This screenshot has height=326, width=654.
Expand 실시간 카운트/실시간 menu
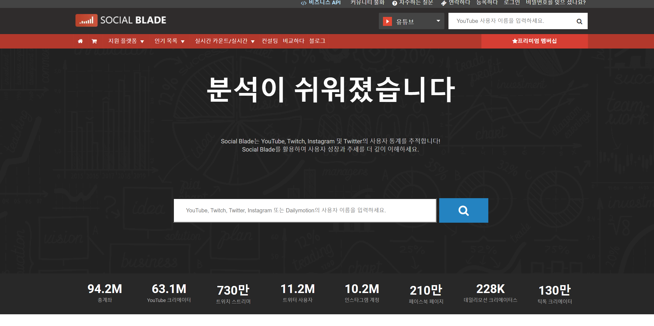[x=224, y=41]
